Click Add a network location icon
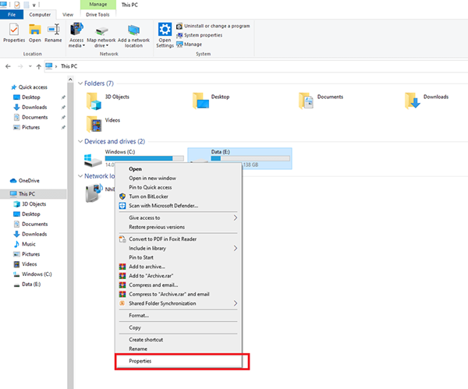 click(x=133, y=34)
